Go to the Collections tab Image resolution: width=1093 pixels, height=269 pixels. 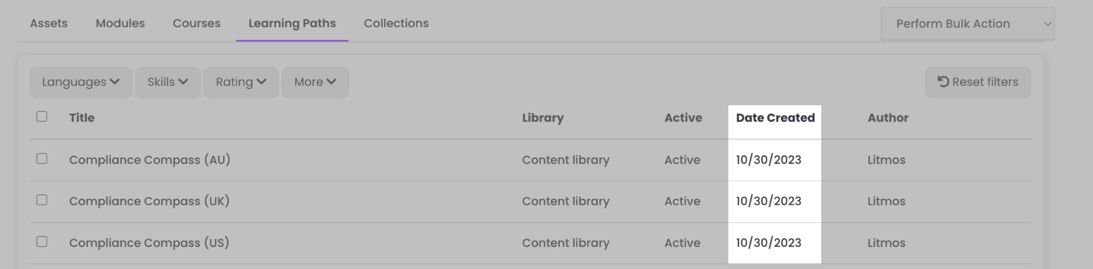pos(396,23)
